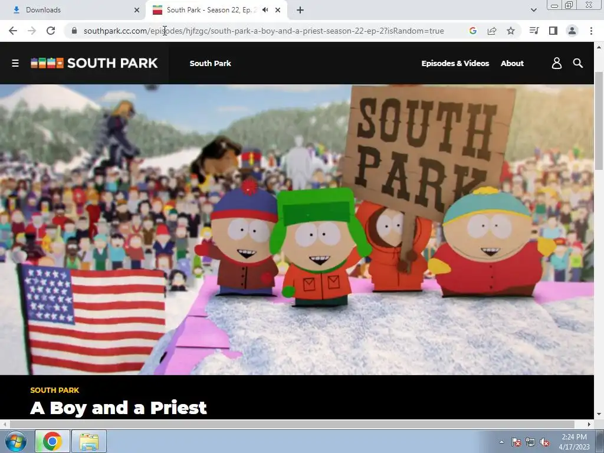Click the horizontal scrollbar thumb

[292, 424]
